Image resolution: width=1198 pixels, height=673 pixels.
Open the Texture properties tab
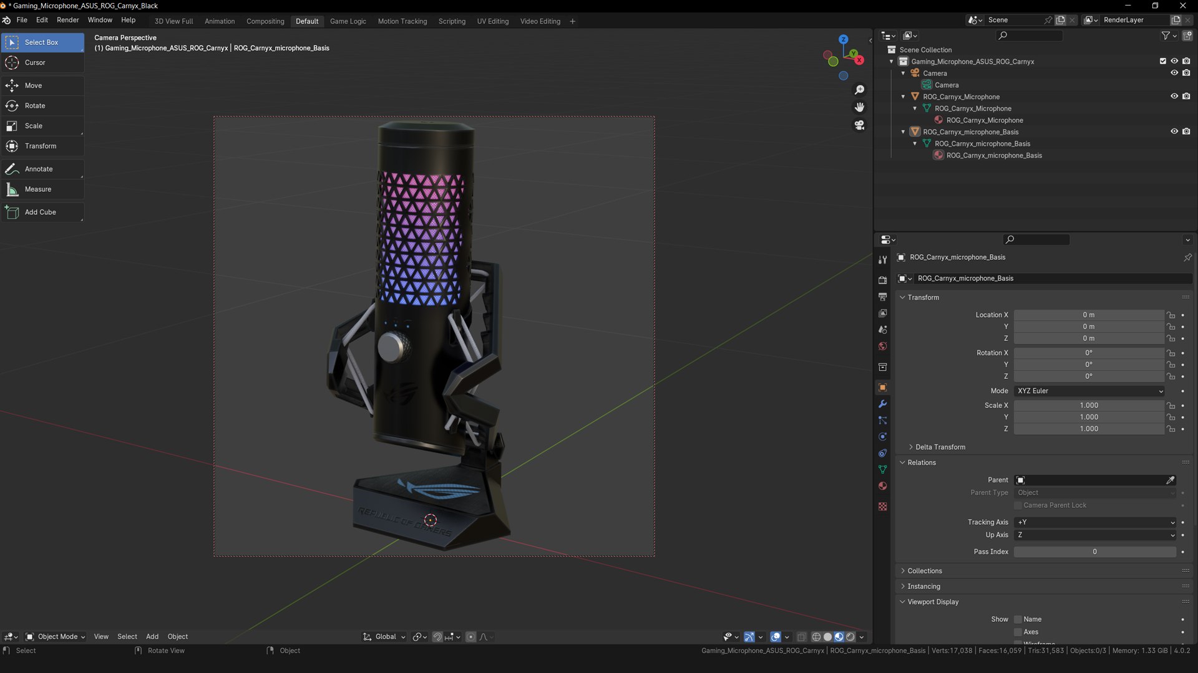click(x=882, y=507)
